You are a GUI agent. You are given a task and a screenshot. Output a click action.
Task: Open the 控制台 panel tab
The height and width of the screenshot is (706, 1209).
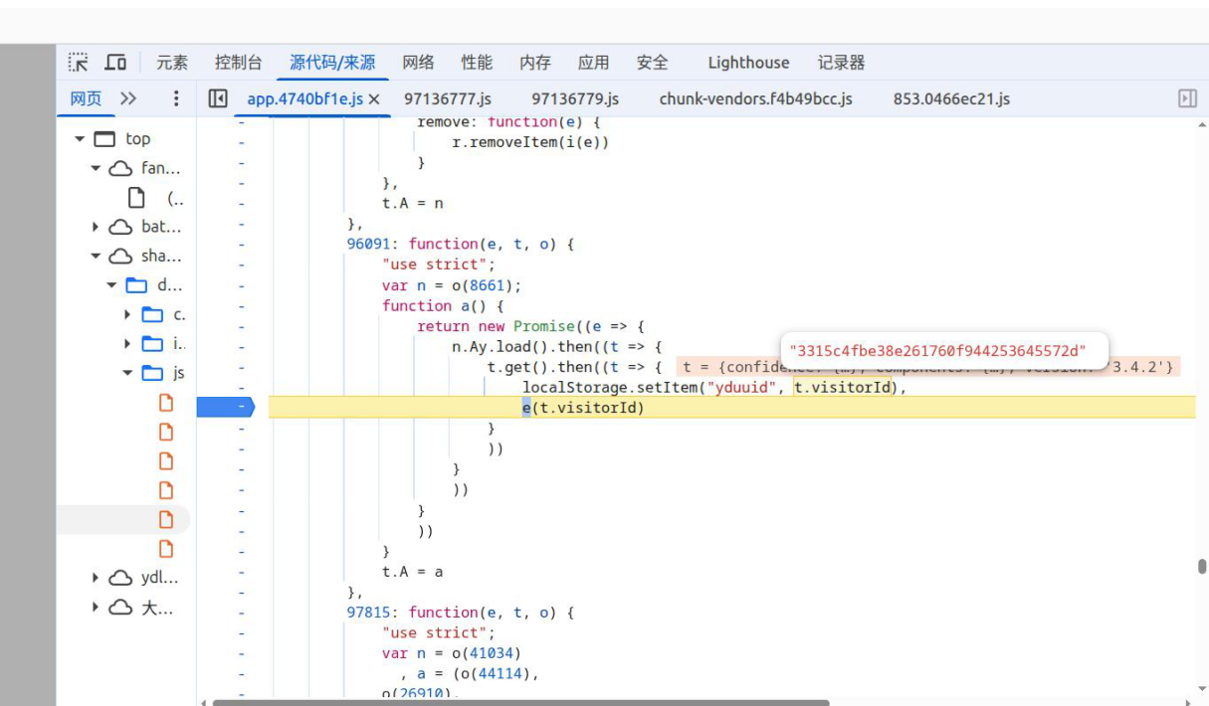[x=239, y=63]
